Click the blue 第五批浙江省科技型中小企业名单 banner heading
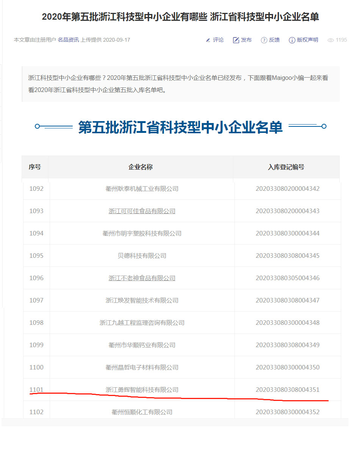Image resolution: width=356 pixels, height=449 pixels. pos(180,127)
